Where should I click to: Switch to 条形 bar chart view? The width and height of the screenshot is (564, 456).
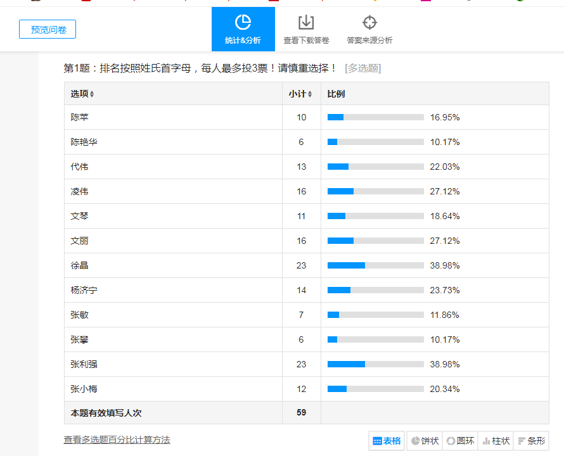pos(531,441)
